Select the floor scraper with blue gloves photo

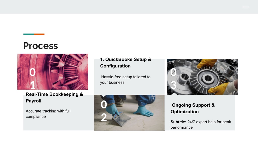coord(129,113)
